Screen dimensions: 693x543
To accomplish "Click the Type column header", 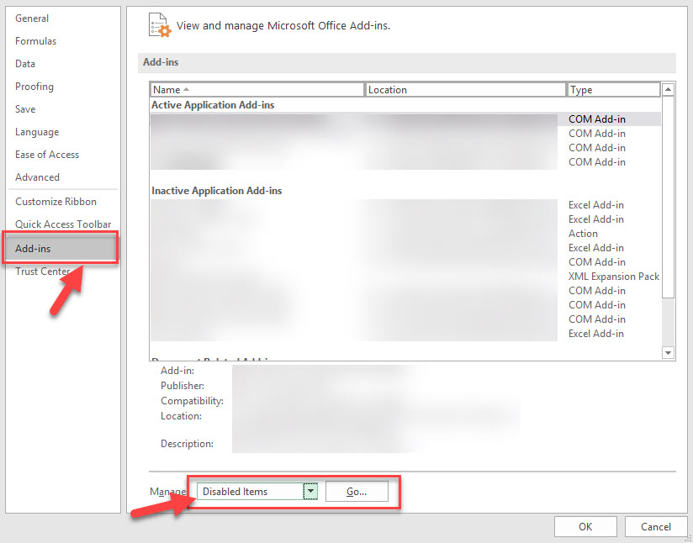I will (x=613, y=90).
